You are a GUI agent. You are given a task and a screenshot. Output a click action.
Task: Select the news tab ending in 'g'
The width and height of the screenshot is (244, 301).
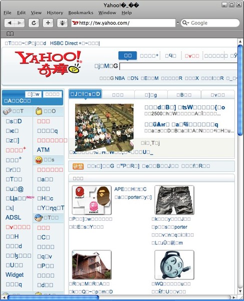151,95
